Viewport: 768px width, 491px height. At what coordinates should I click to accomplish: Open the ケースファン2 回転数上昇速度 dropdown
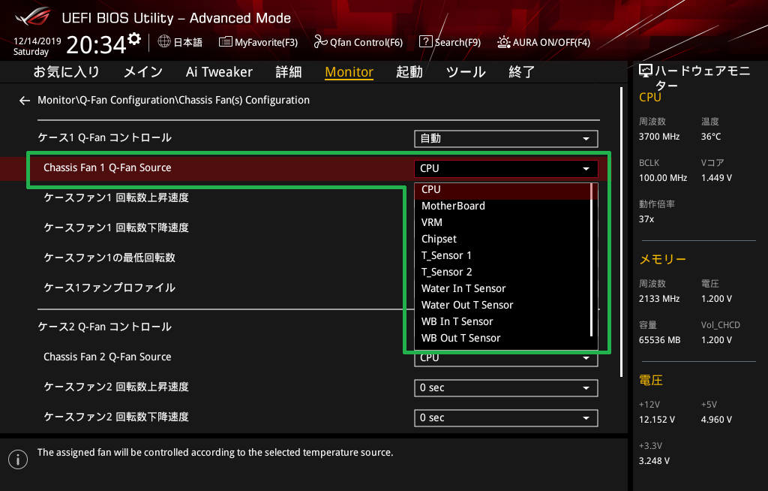pos(506,388)
